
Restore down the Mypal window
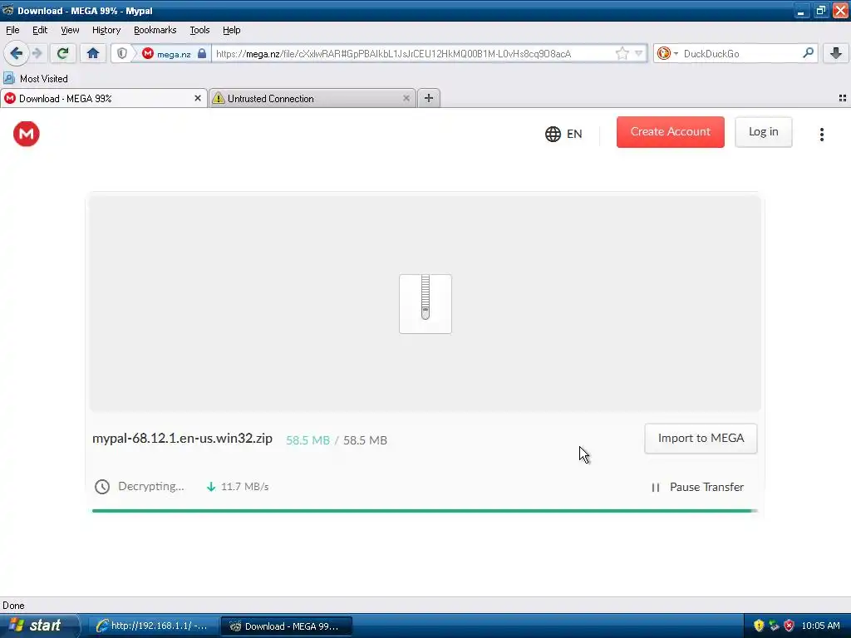(x=820, y=11)
